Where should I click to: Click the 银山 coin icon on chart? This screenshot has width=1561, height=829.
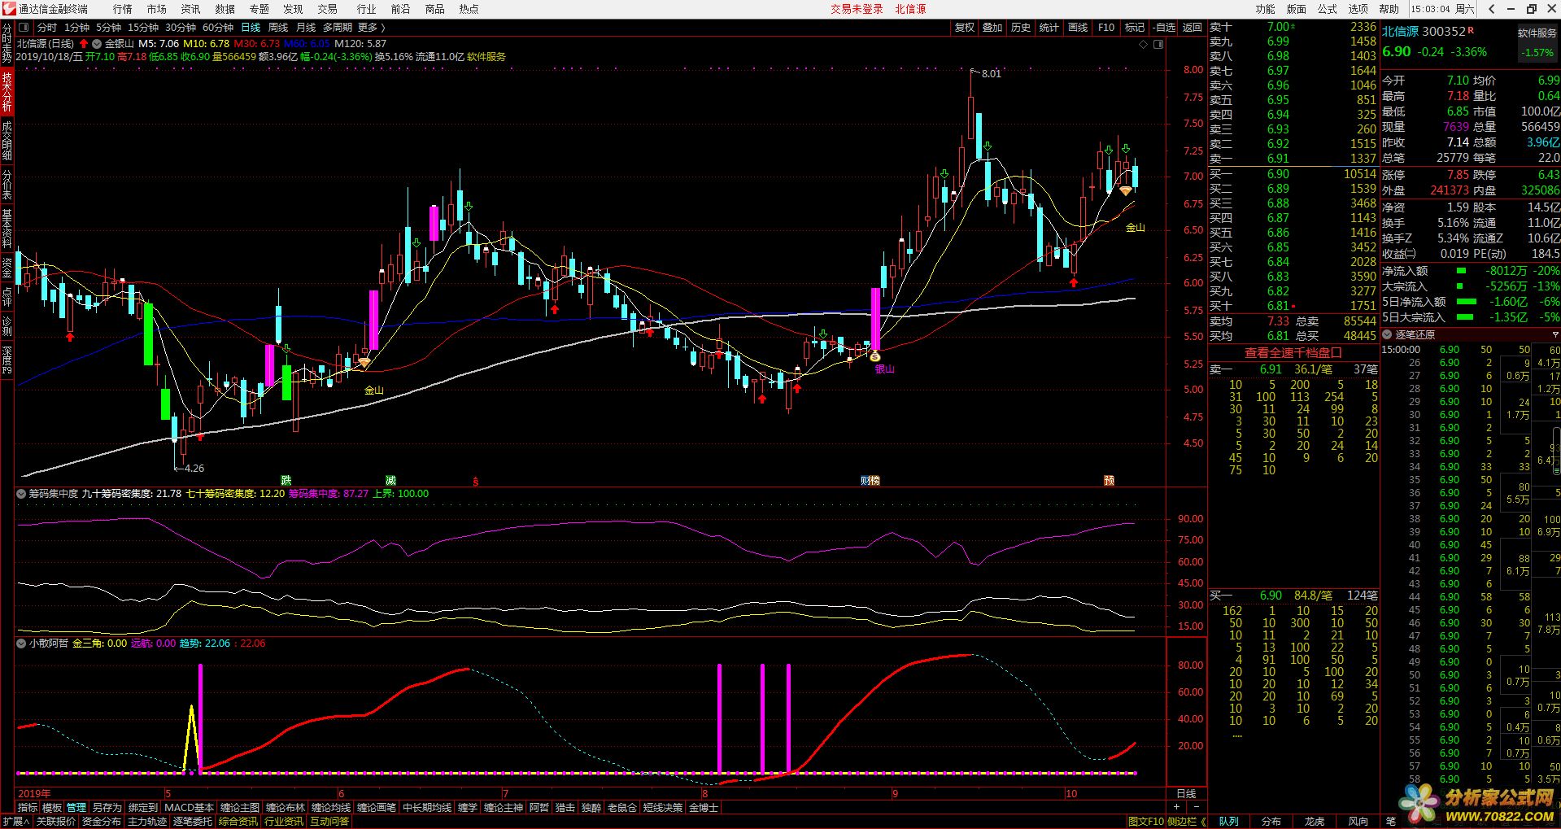click(x=875, y=356)
